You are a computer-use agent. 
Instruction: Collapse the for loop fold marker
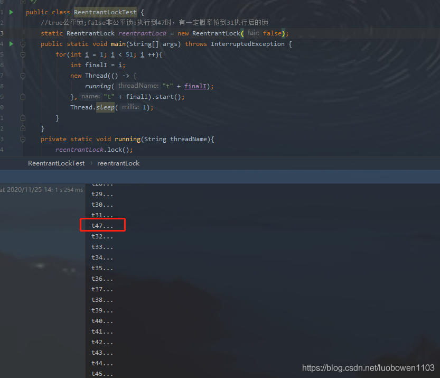23,54
